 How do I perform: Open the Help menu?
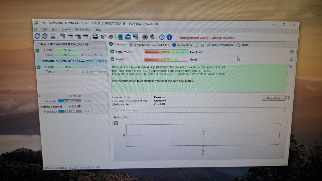(x=98, y=30)
